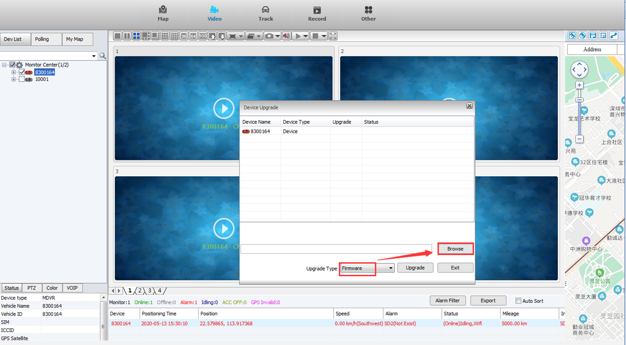Click the Address tab above the map
626x345 pixels.
tap(592, 49)
